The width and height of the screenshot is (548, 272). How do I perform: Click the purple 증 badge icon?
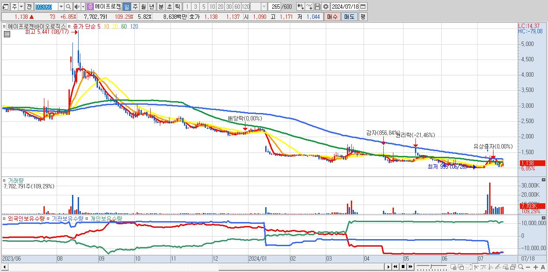[x=90, y=7]
